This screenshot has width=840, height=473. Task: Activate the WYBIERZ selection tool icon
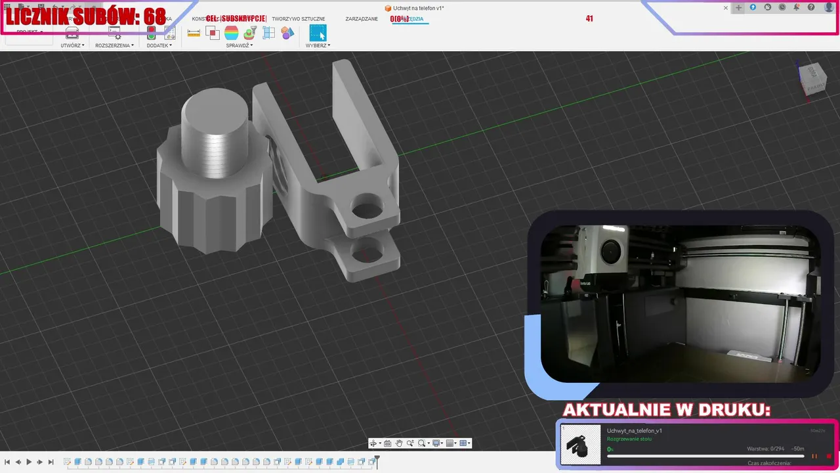click(318, 33)
